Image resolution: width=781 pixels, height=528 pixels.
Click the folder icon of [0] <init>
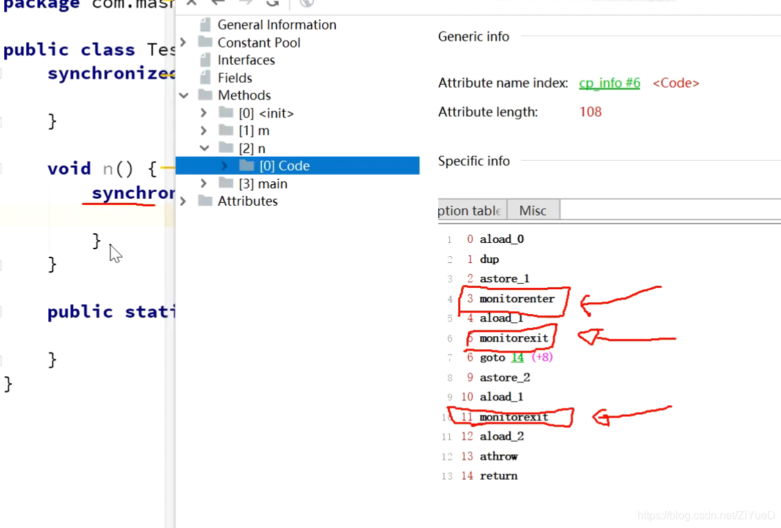coord(226,113)
